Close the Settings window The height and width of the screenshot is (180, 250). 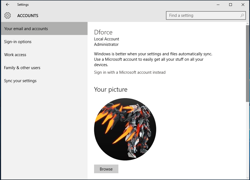243,5
